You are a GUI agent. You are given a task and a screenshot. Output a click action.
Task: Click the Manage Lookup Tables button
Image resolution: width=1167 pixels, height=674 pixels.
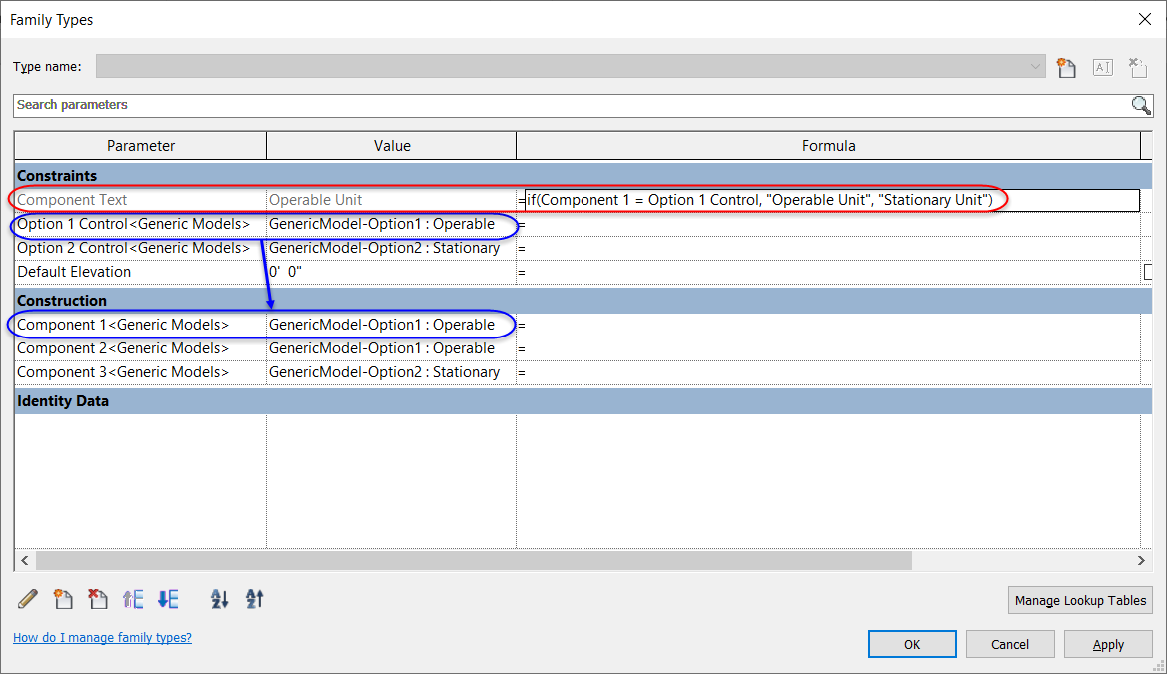tap(1079, 600)
